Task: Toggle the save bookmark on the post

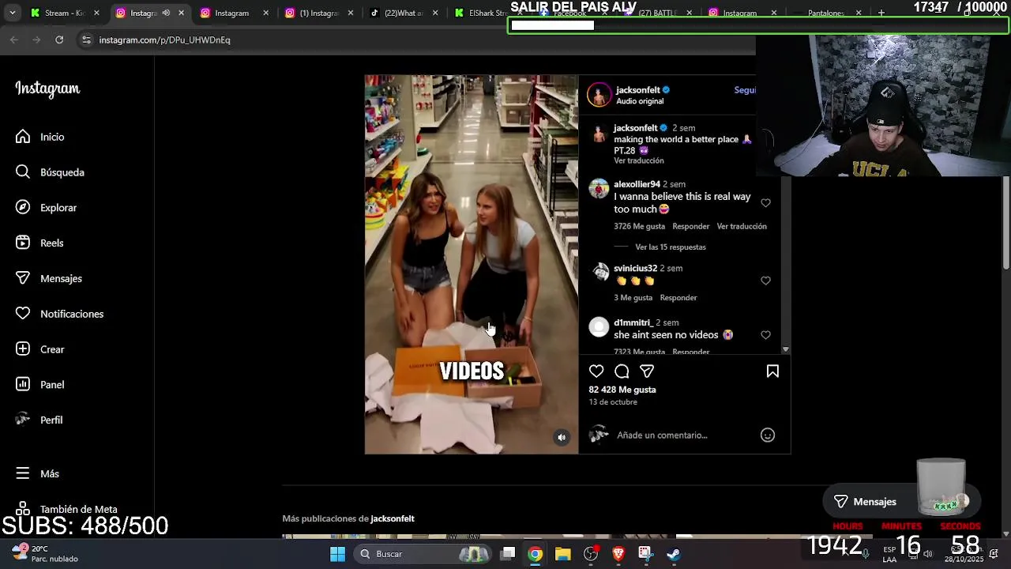Action: [x=772, y=371]
